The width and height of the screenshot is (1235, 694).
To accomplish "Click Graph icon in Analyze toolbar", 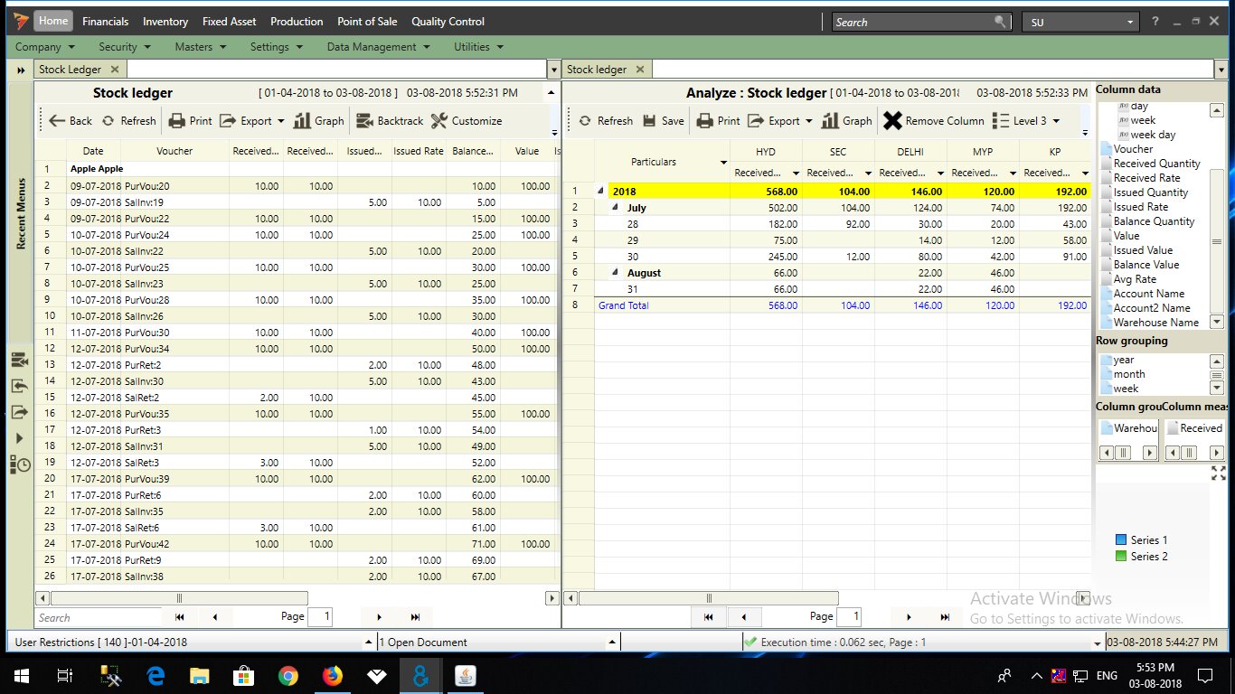I will 830,121.
